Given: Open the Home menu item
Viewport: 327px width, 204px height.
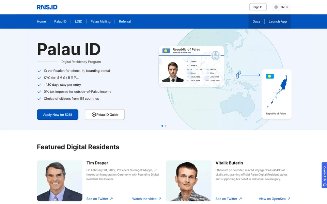Looking at the screenshot, I should tap(41, 21).
